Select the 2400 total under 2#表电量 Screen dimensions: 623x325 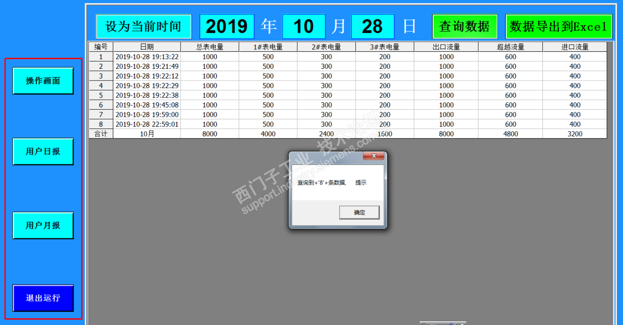pyautogui.click(x=327, y=134)
